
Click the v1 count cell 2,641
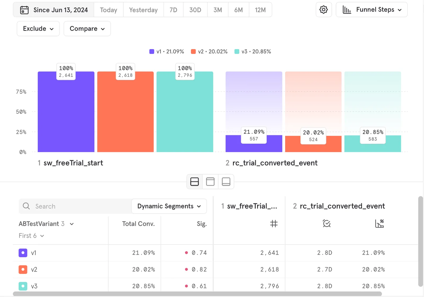click(x=270, y=253)
